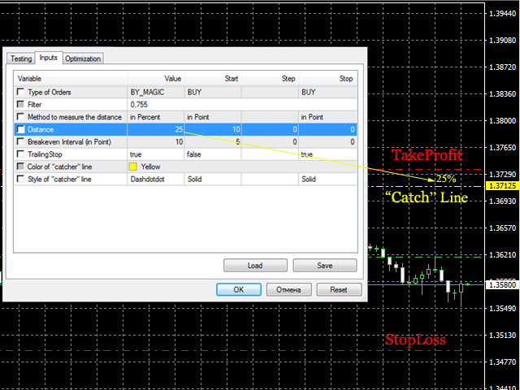Screen dimensions: 520x390
Task: Open Type of Orders start BUY cell
Action: tap(213, 92)
